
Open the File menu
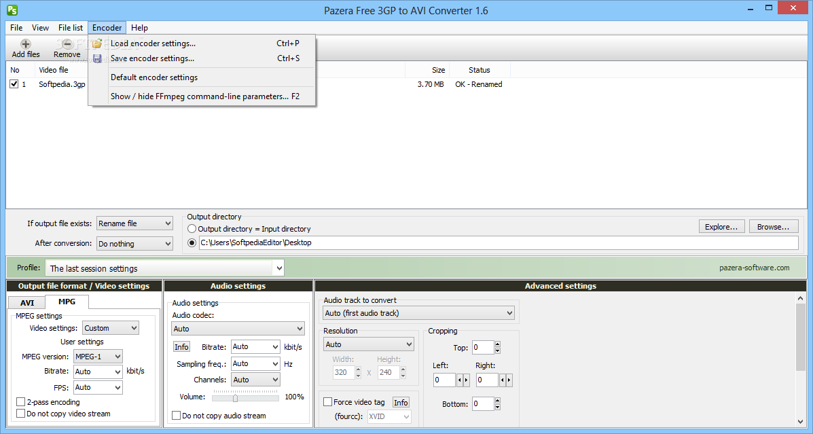(x=16, y=27)
